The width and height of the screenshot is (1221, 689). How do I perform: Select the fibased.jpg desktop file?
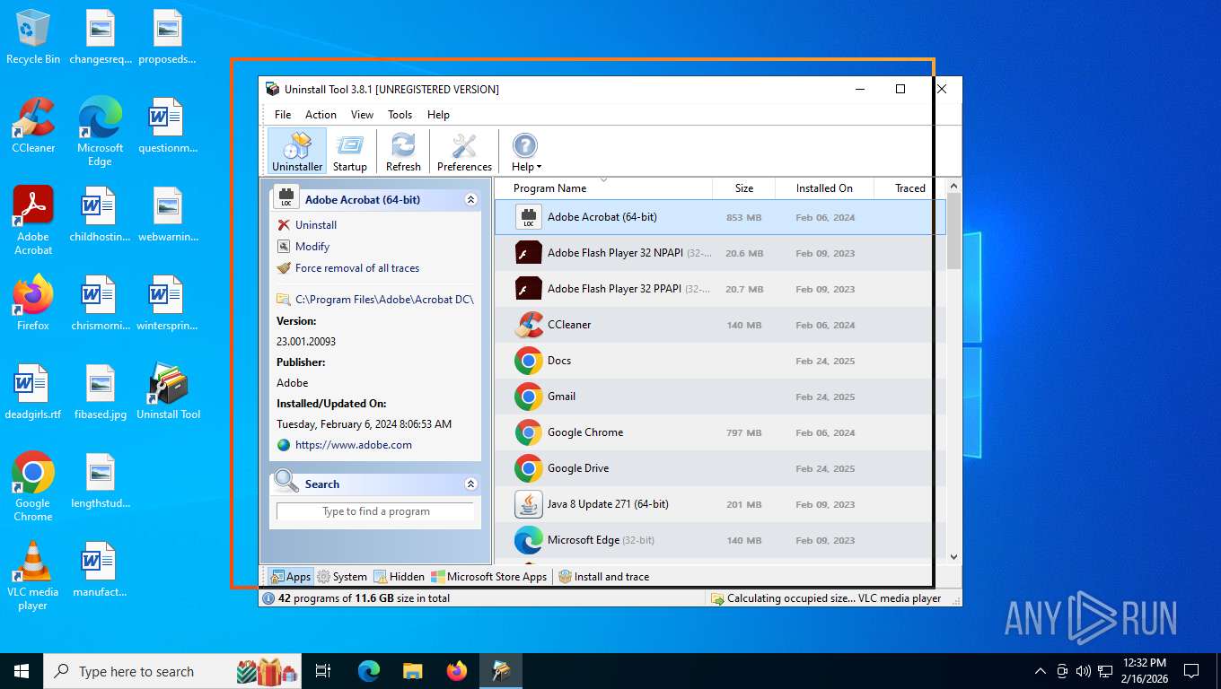pos(101,392)
